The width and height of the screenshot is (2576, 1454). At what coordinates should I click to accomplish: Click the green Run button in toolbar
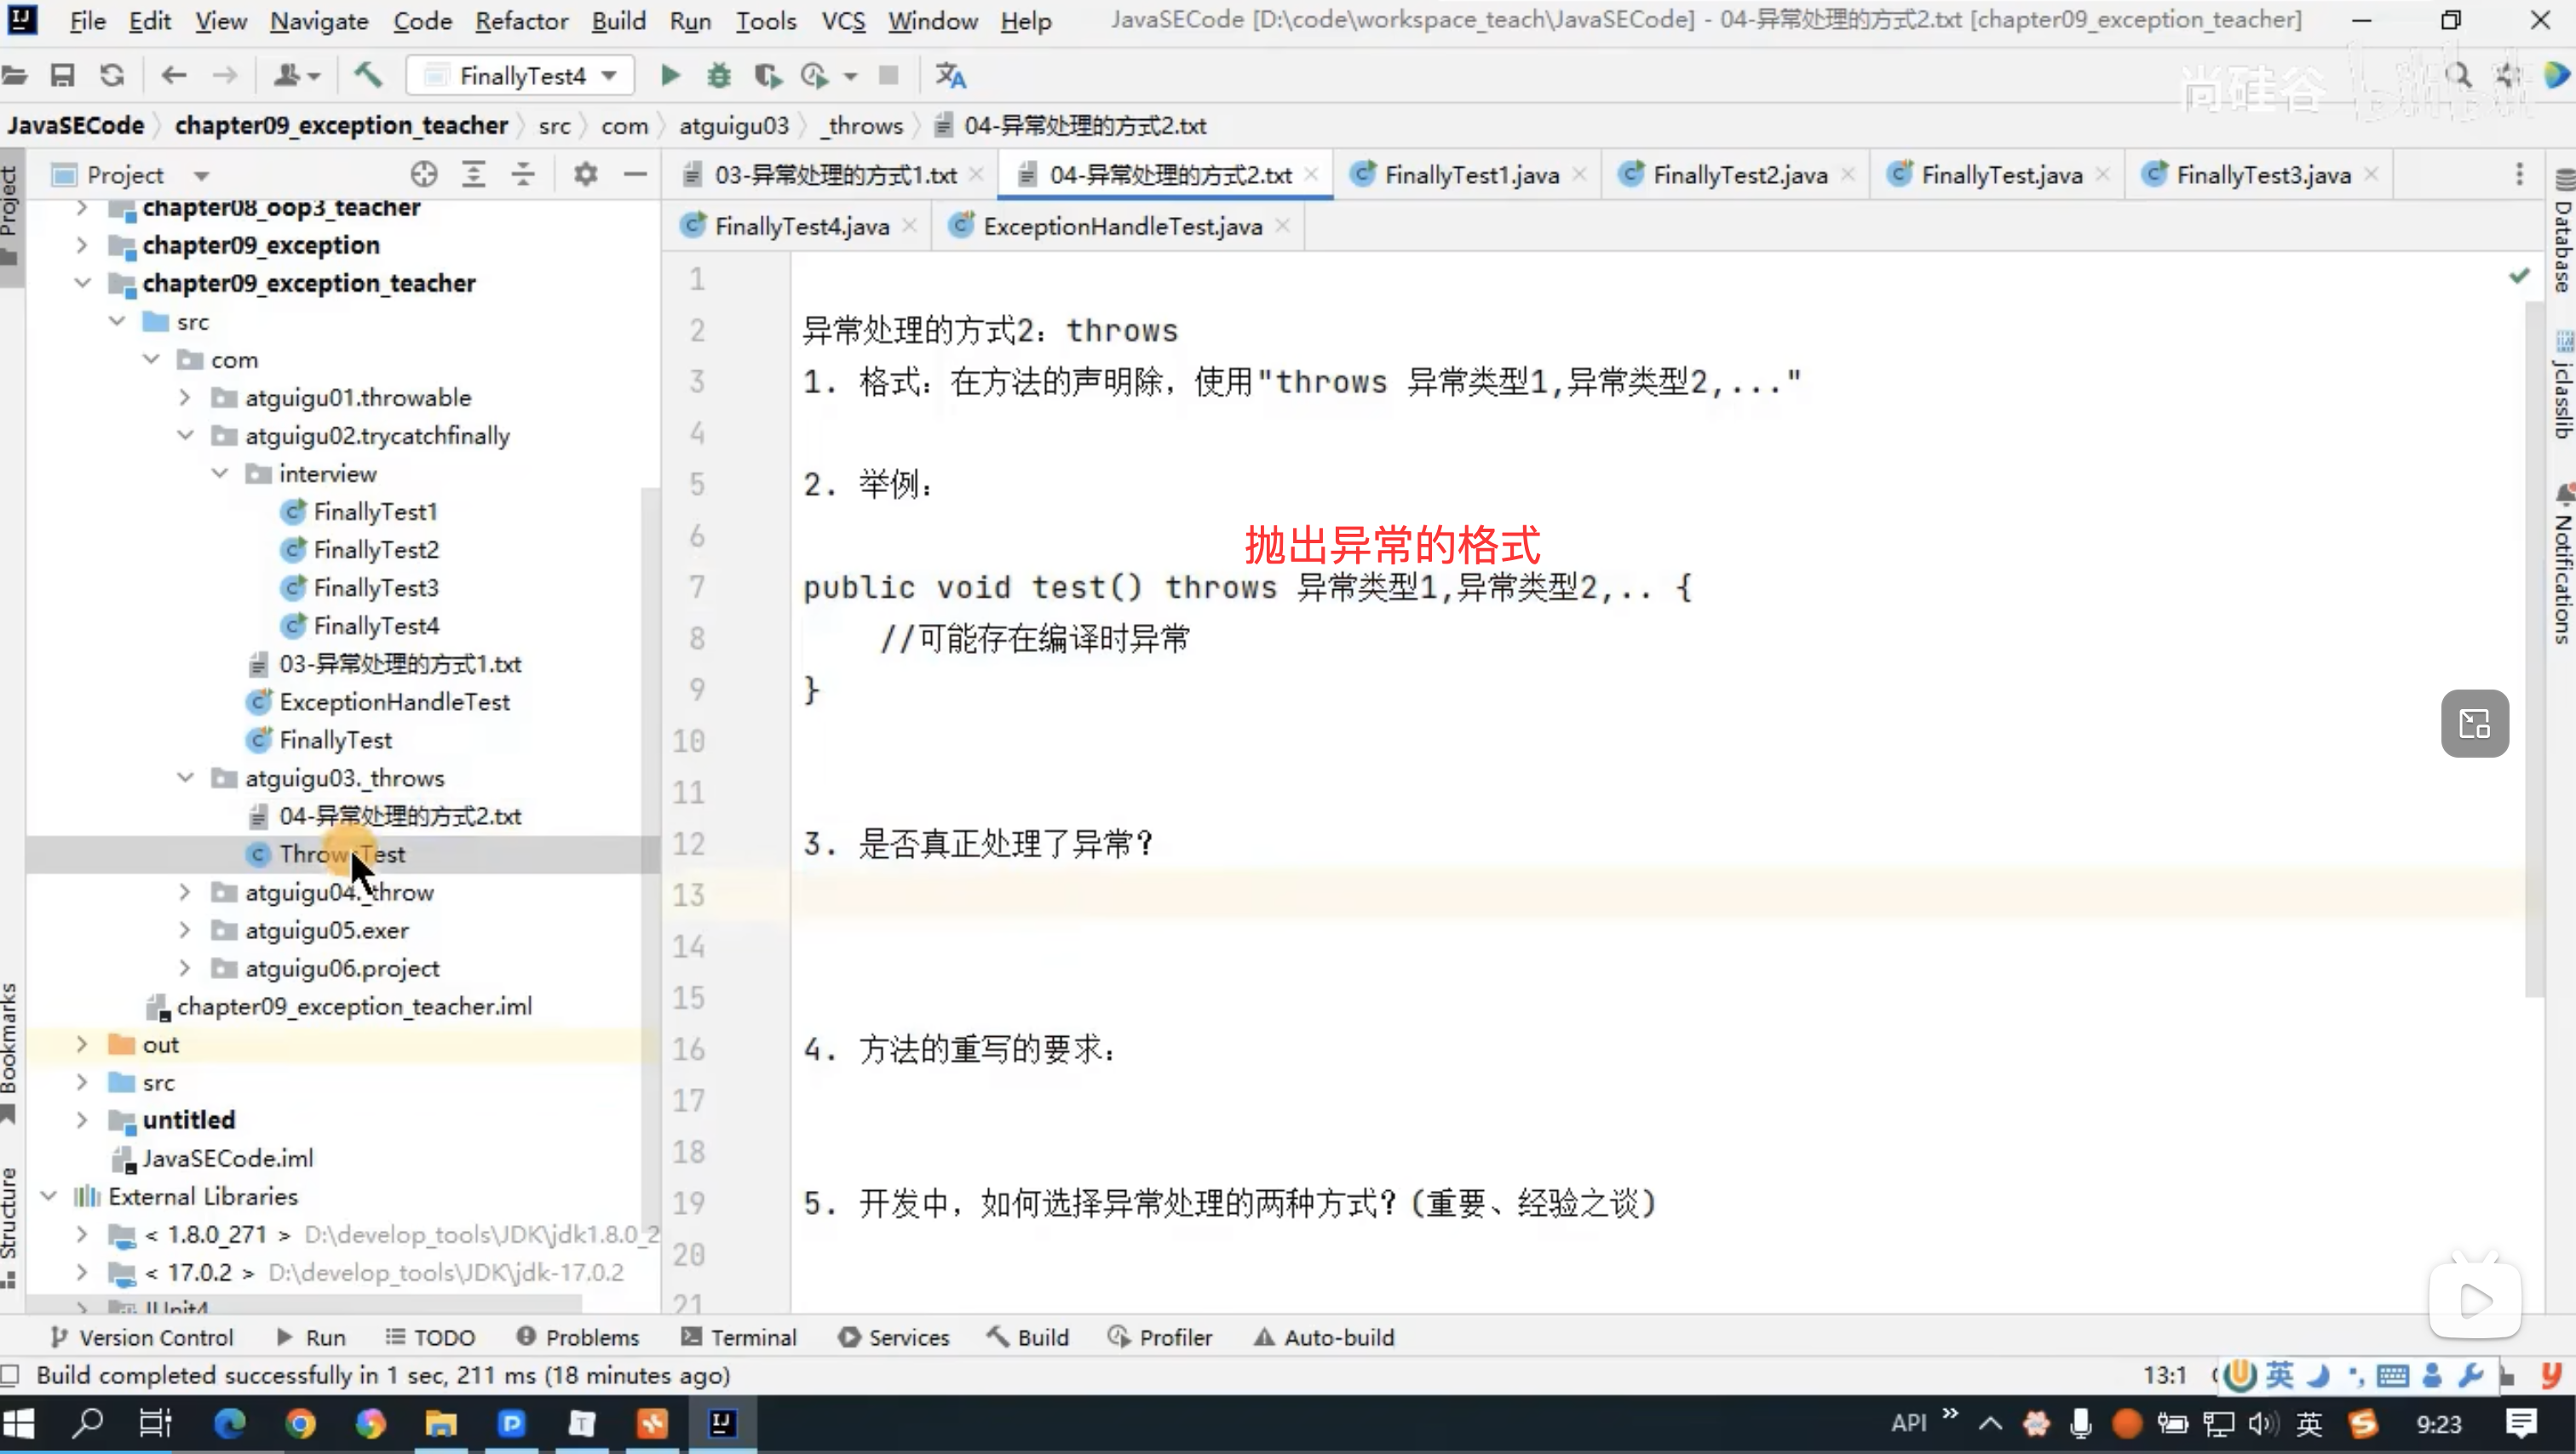670,76
